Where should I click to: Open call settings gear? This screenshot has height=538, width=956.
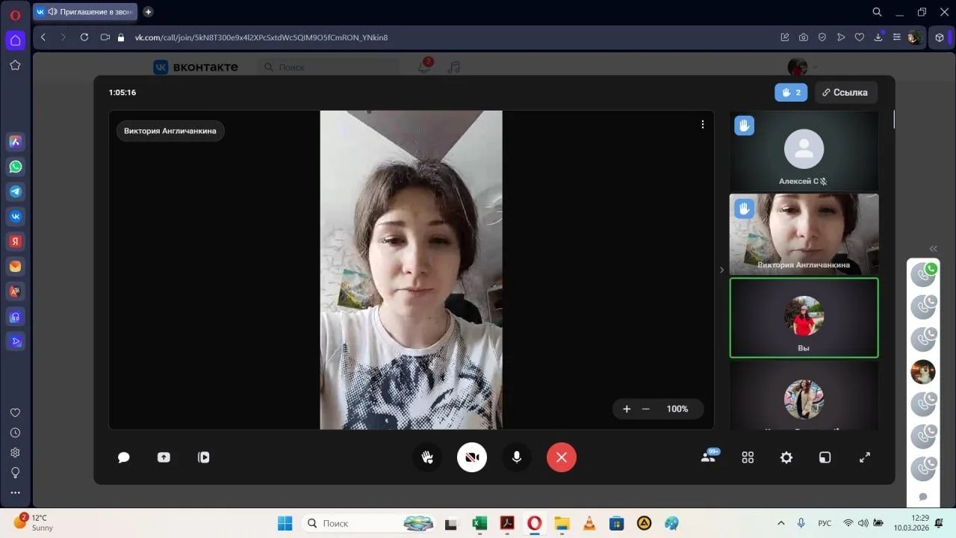coord(786,457)
